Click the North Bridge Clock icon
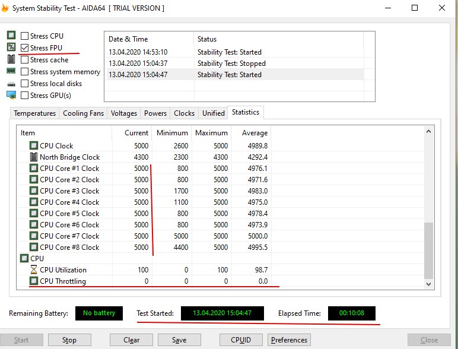458x349 pixels. (x=34, y=157)
